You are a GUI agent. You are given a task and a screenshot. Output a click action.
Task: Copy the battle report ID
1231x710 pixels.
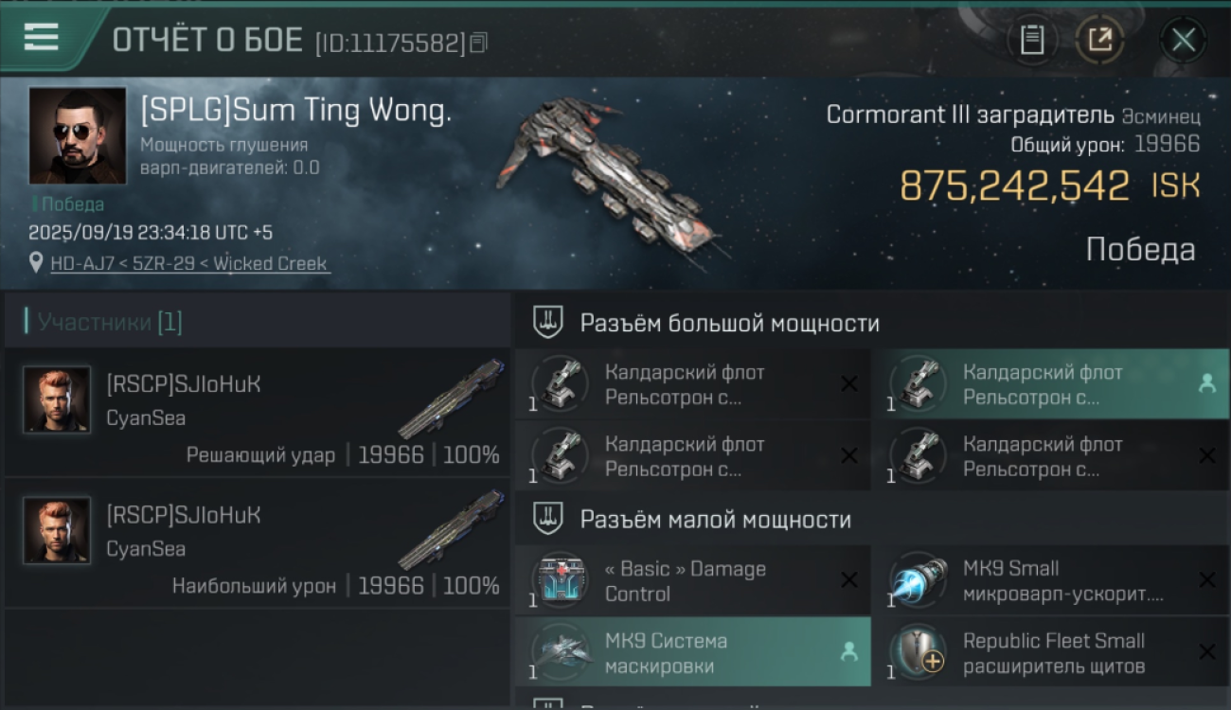[479, 43]
